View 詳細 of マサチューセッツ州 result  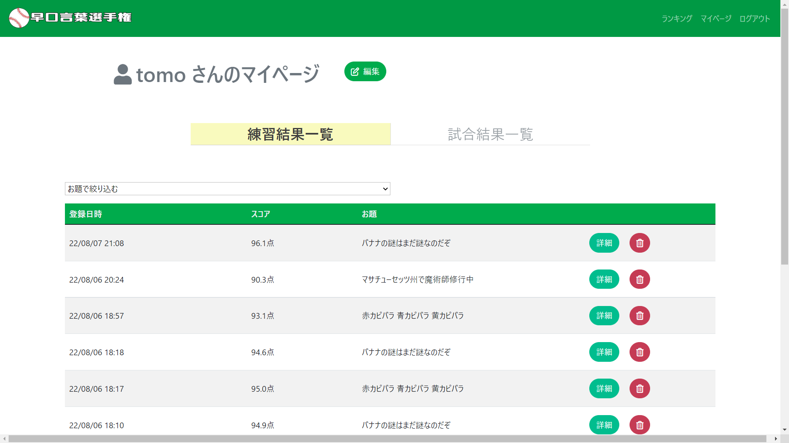604,279
